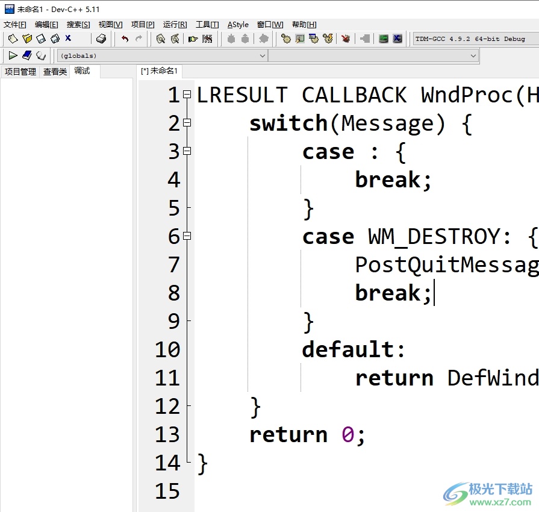Viewport: 539px width, 512px height.
Task: Open the 搜索[S] menu
Action: [x=78, y=25]
